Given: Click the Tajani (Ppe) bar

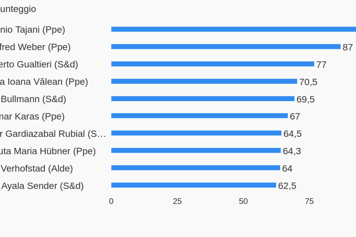Looking at the screenshot, I should [x=233, y=29].
